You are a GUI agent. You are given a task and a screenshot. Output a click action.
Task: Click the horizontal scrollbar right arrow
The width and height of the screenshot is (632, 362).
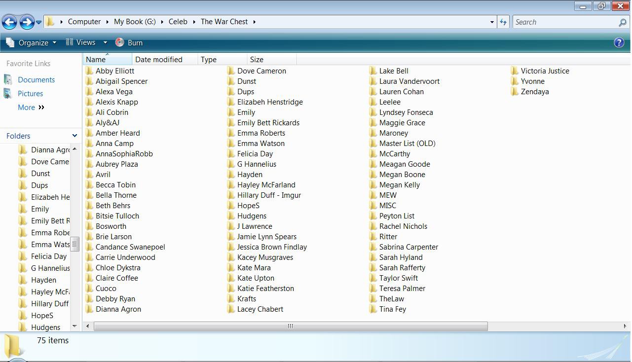(625, 326)
